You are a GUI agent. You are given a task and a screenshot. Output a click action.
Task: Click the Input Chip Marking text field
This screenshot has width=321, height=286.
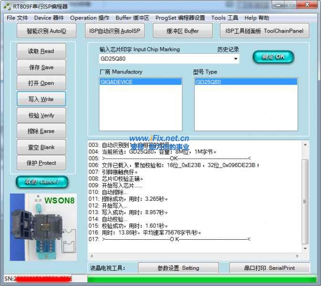tap(165, 59)
